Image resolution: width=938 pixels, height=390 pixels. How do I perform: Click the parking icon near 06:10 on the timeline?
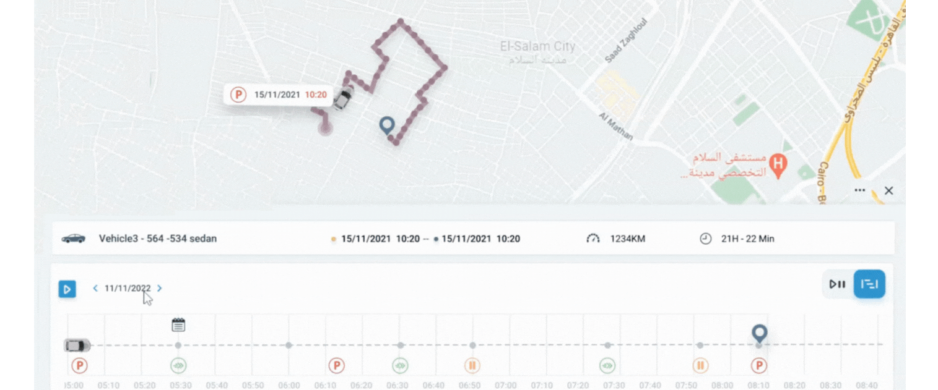click(336, 366)
